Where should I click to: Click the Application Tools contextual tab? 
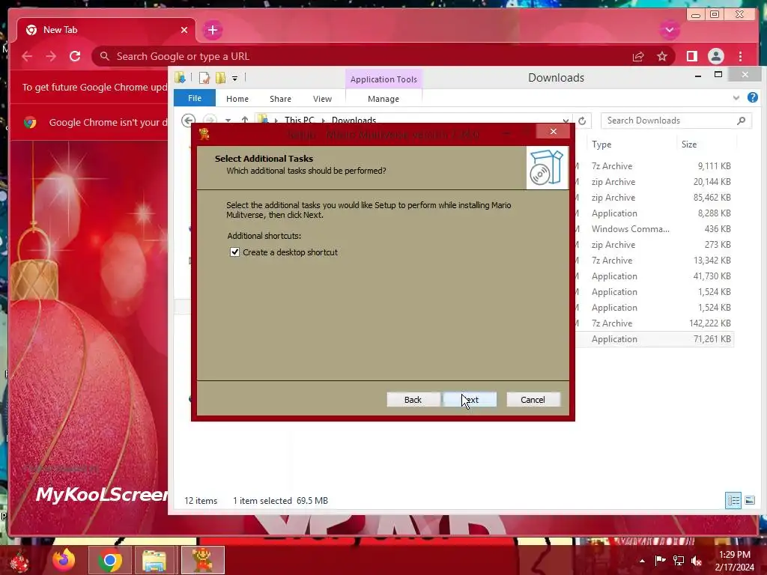click(x=383, y=79)
